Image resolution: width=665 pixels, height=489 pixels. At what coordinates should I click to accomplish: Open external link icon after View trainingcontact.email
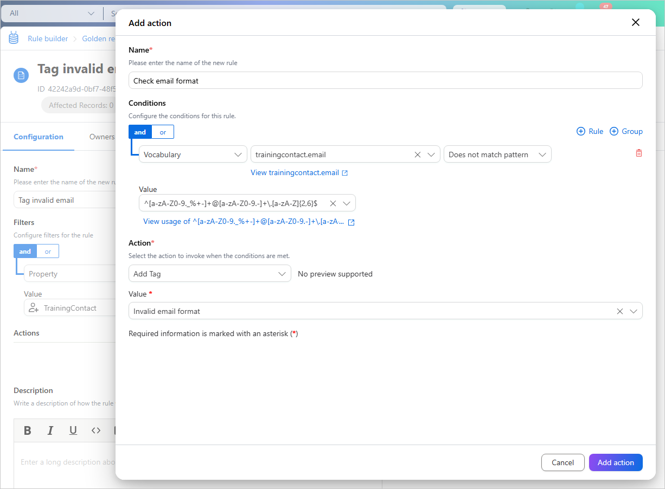click(x=345, y=173)
